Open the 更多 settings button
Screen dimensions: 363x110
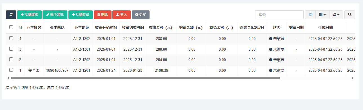141,15
